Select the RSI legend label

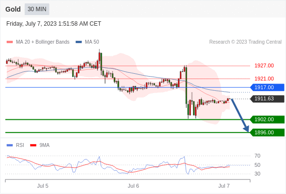coord(20,145)
